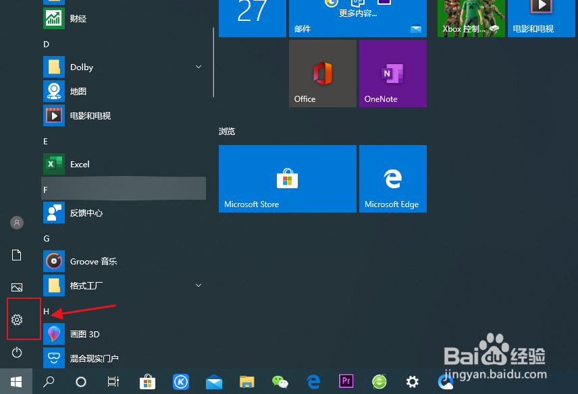Open Microsoft Store from taskbar

coord(147,381)
